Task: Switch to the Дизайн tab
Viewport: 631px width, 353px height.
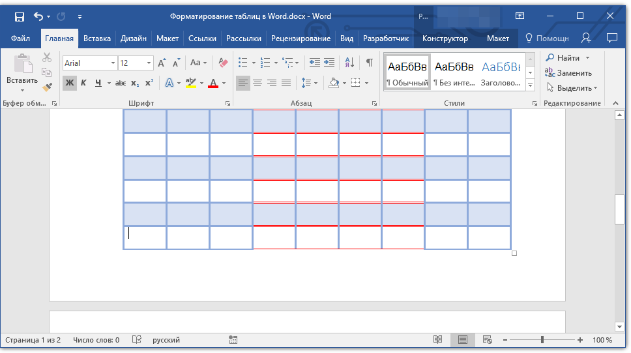Action: (x=133, y=38)
